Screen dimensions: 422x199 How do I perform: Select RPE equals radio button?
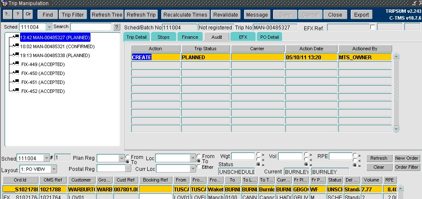(355, 165)
